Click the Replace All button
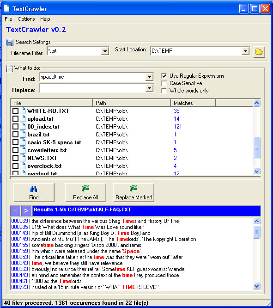273x308 pixels. click(x=85, y=192)
